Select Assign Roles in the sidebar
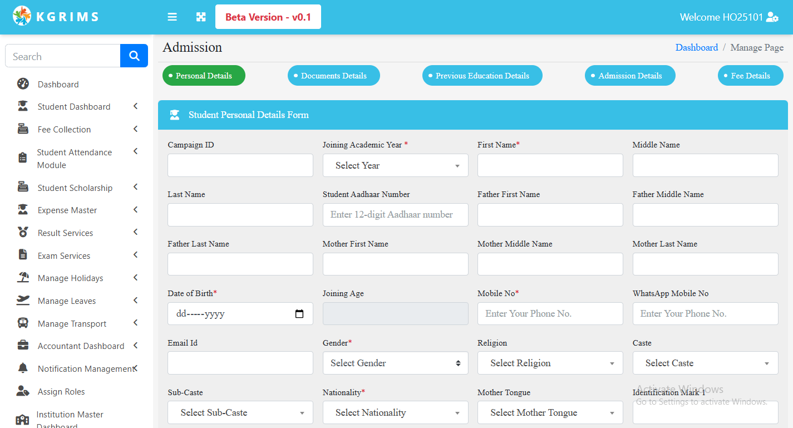Screen dimensions: 793x428 point(61,391)
